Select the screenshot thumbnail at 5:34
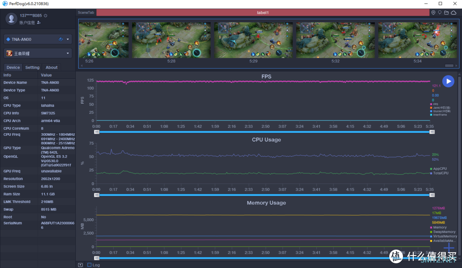462x268 pixels. click(418, 40)
